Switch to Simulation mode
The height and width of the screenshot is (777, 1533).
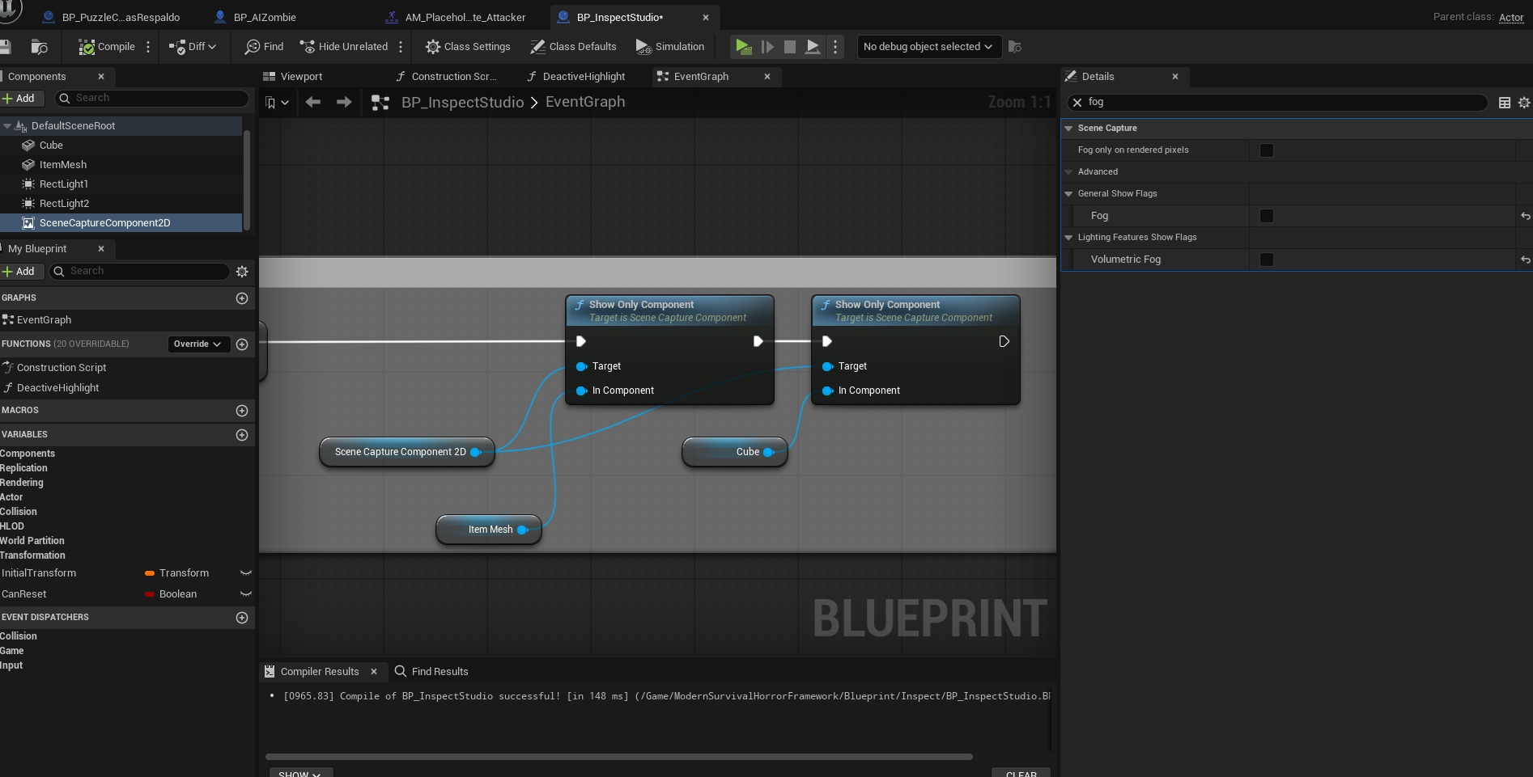pyautogui.click(x=670, y=47)
